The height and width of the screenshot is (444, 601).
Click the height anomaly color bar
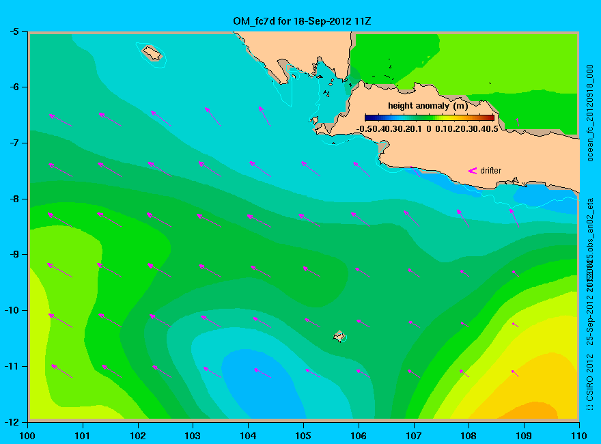pos(430,117)
